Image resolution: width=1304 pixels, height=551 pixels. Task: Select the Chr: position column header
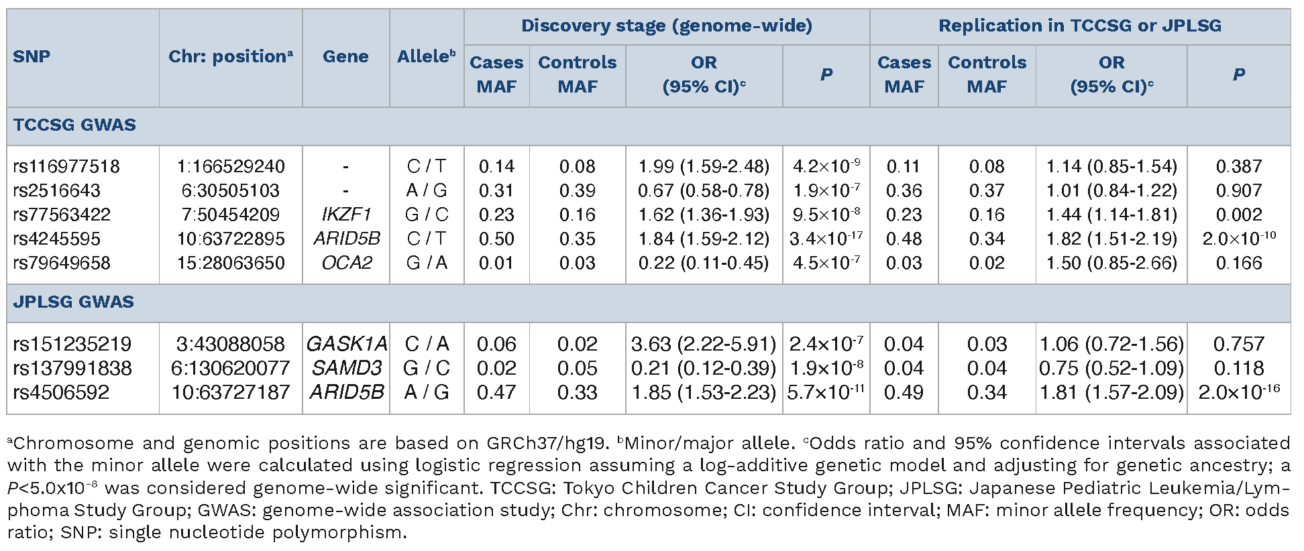230,56
